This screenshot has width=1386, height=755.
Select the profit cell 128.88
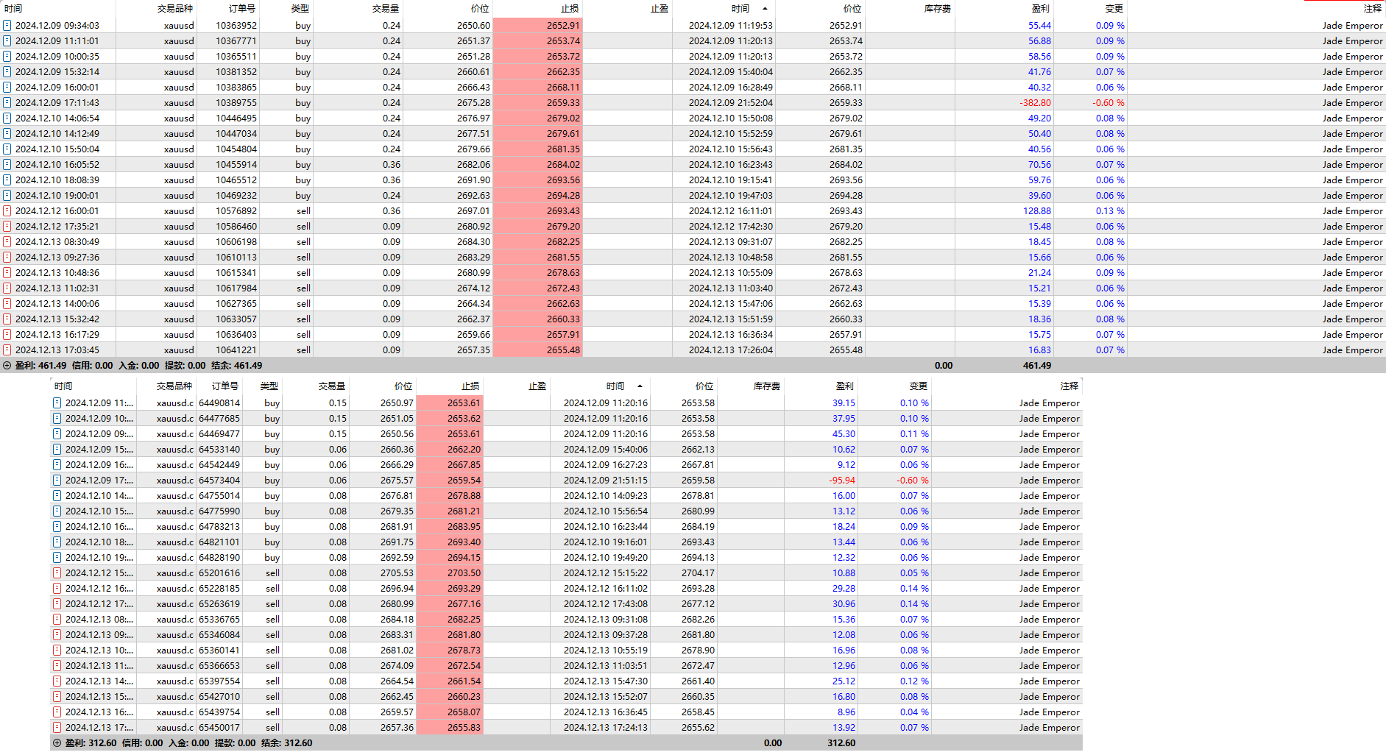click(x=1037, y=210)
